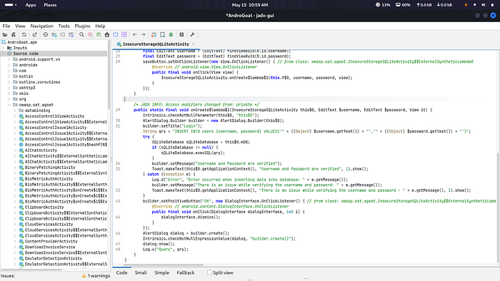Expand the Inputs tree node
The height and width of the screenshot is (281, 500).
click(x=4, y=48)
